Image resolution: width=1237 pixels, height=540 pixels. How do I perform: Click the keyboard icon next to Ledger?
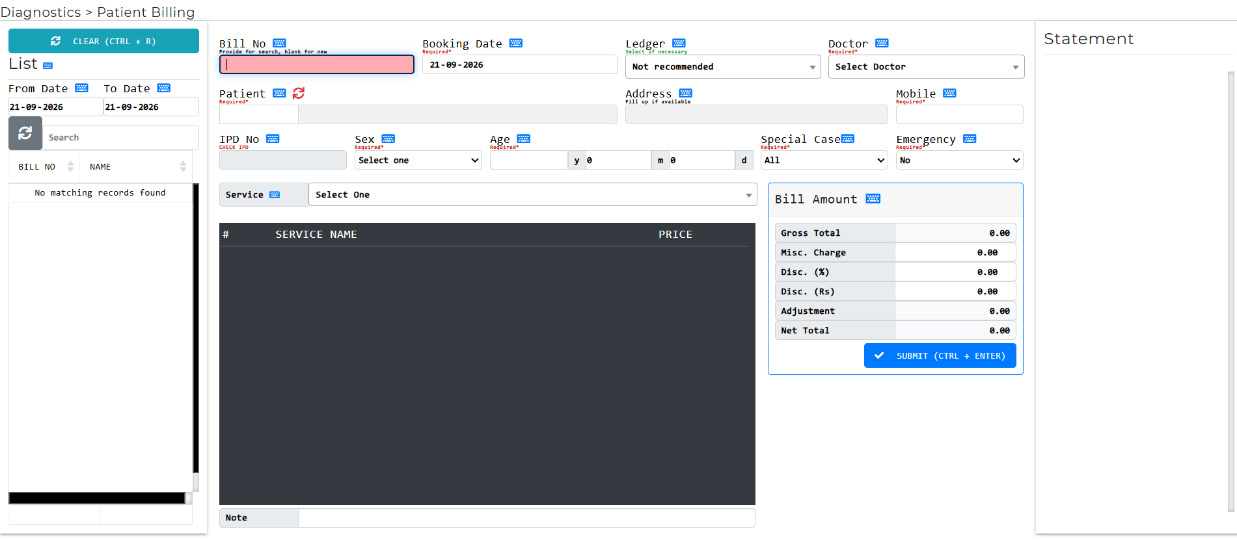(x=679, y=44)
